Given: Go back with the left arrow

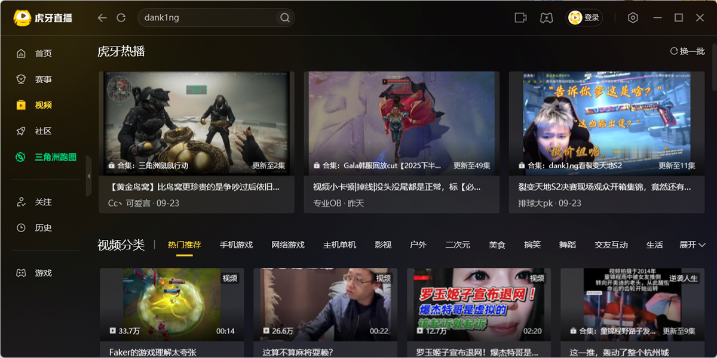Looking at the screenshot, I should pyautogui.click(x=102, y=18).
